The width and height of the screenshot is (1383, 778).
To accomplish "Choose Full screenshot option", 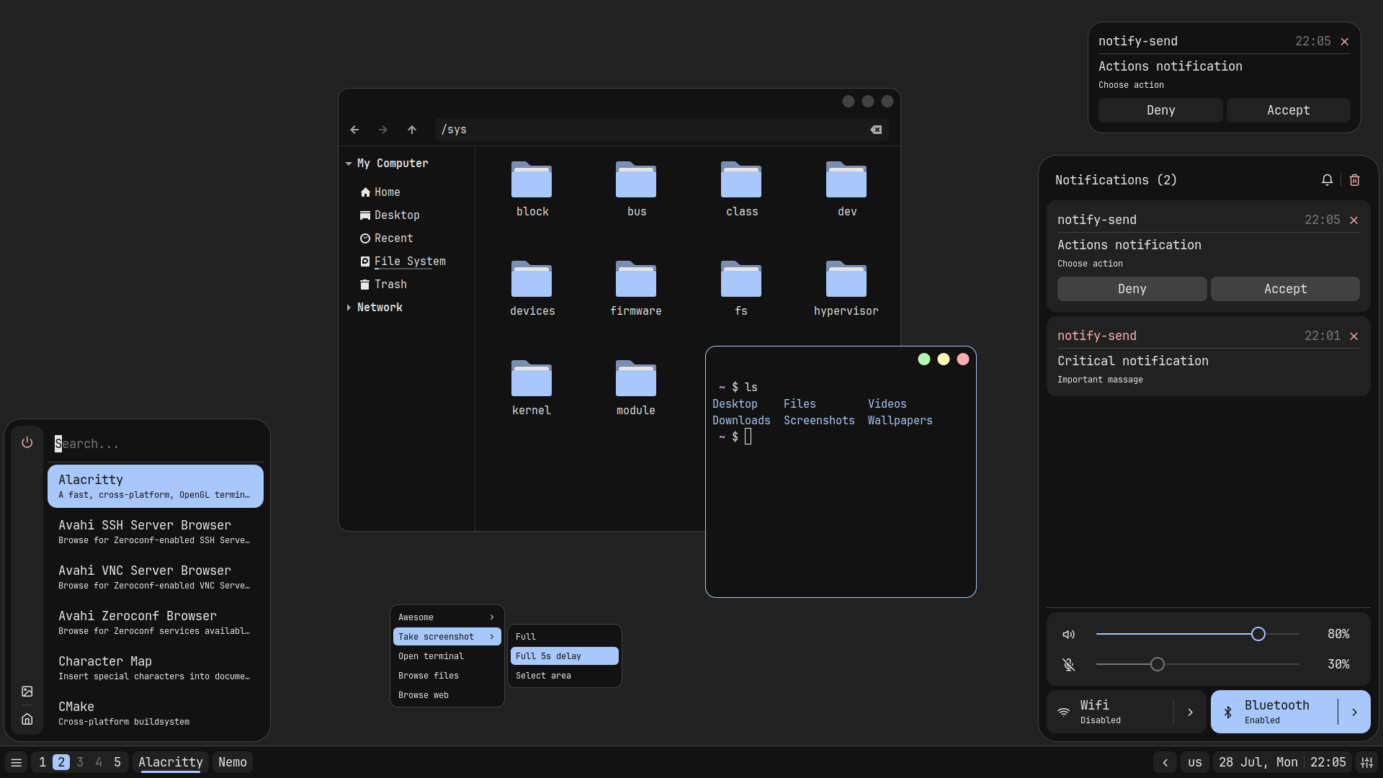I will [x=564, y=637].
